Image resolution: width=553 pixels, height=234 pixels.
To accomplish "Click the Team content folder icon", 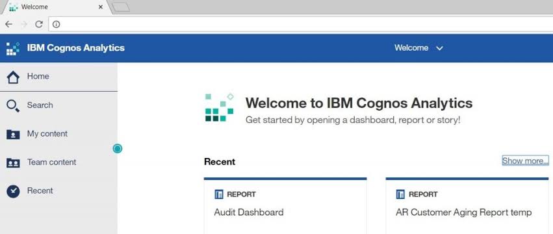I will click(x=13, y=162).
